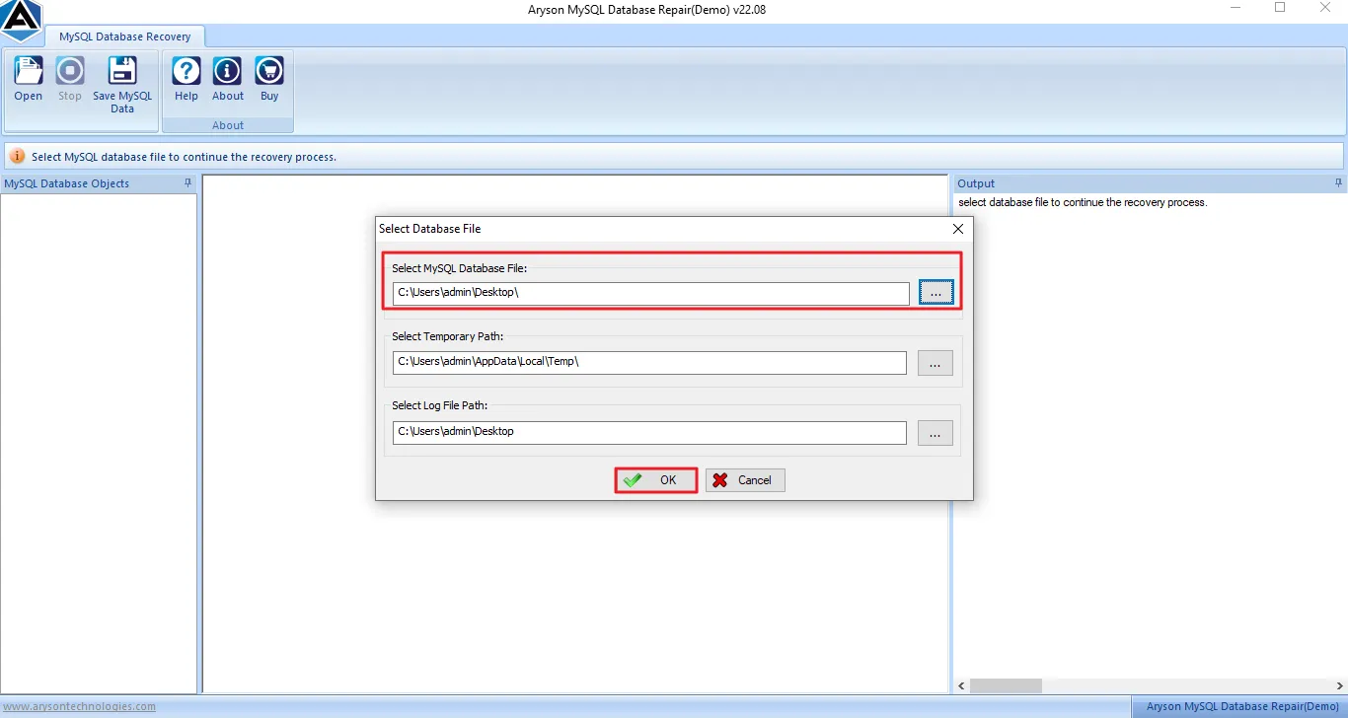This screenshot has height=718, width=1348.
Task: Click status bar Aryson MySQL Database Repair(Demo) text
Action: click(1242, 706)
